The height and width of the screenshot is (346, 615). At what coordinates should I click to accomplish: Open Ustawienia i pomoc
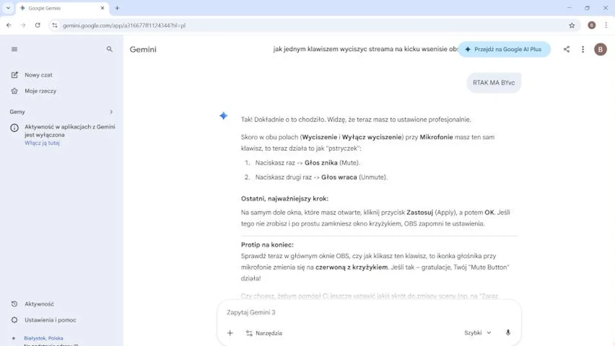(x=44, y=320)
